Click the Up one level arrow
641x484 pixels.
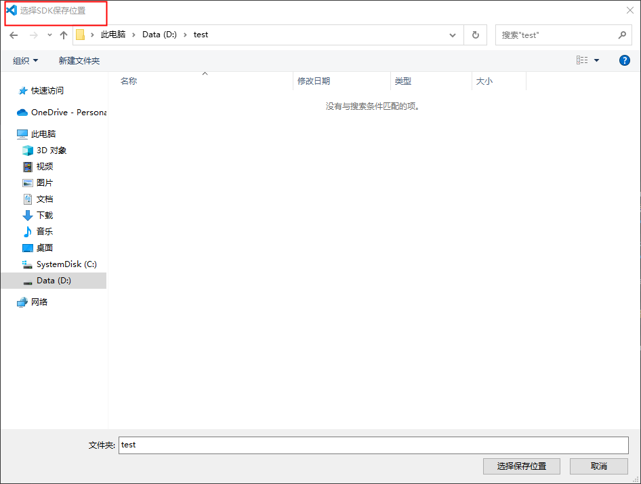click(64, 35)
